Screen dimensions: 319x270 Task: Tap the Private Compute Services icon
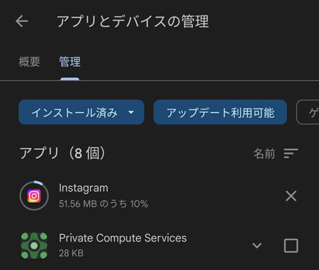[34, 245]
